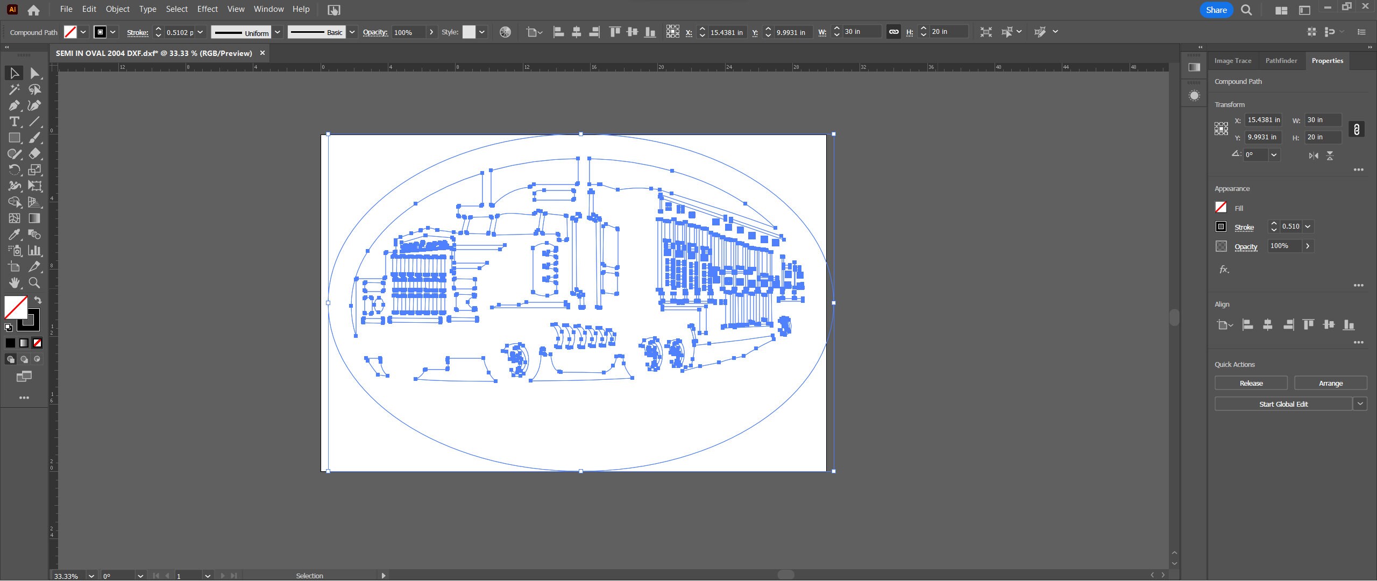1377x581 pixels.
Task: Open the Basic brush definition dropdown
Action: tap(352, 32)
